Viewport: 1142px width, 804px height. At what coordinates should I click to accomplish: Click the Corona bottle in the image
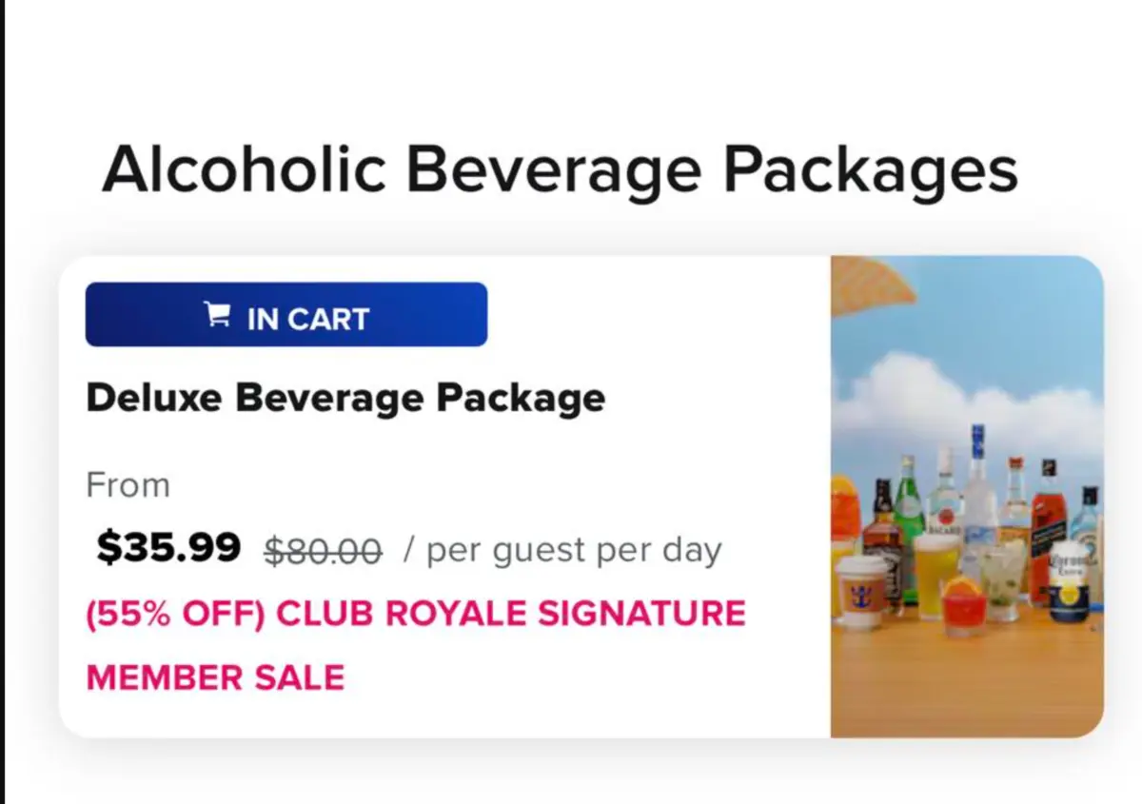click(x=1068, y=580)
